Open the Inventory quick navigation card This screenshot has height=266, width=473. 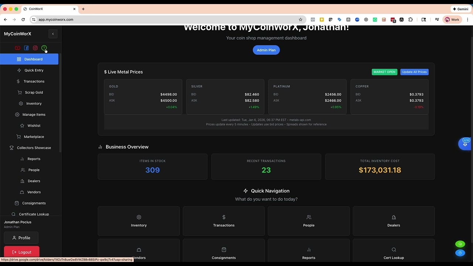click(x=139, y=221)
